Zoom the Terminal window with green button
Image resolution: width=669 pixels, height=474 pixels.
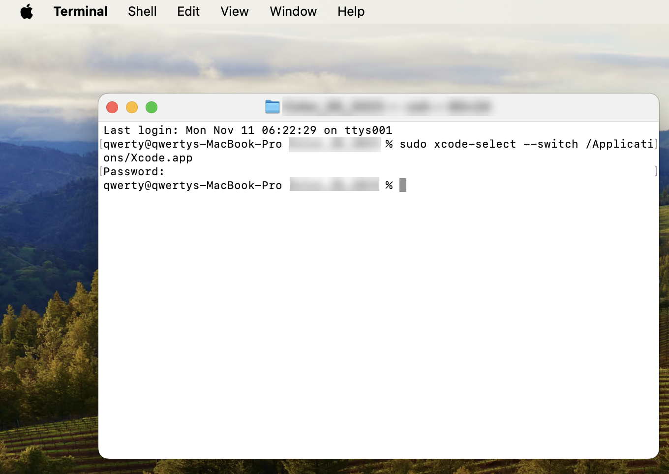click(x=152, y=107)
